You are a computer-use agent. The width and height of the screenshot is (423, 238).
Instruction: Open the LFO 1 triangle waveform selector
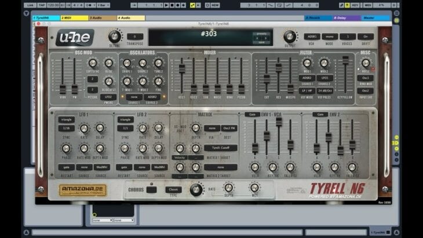(67, 119)
